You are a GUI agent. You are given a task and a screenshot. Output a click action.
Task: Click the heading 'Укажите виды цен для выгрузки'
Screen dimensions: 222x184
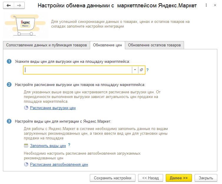coord(72,62)
